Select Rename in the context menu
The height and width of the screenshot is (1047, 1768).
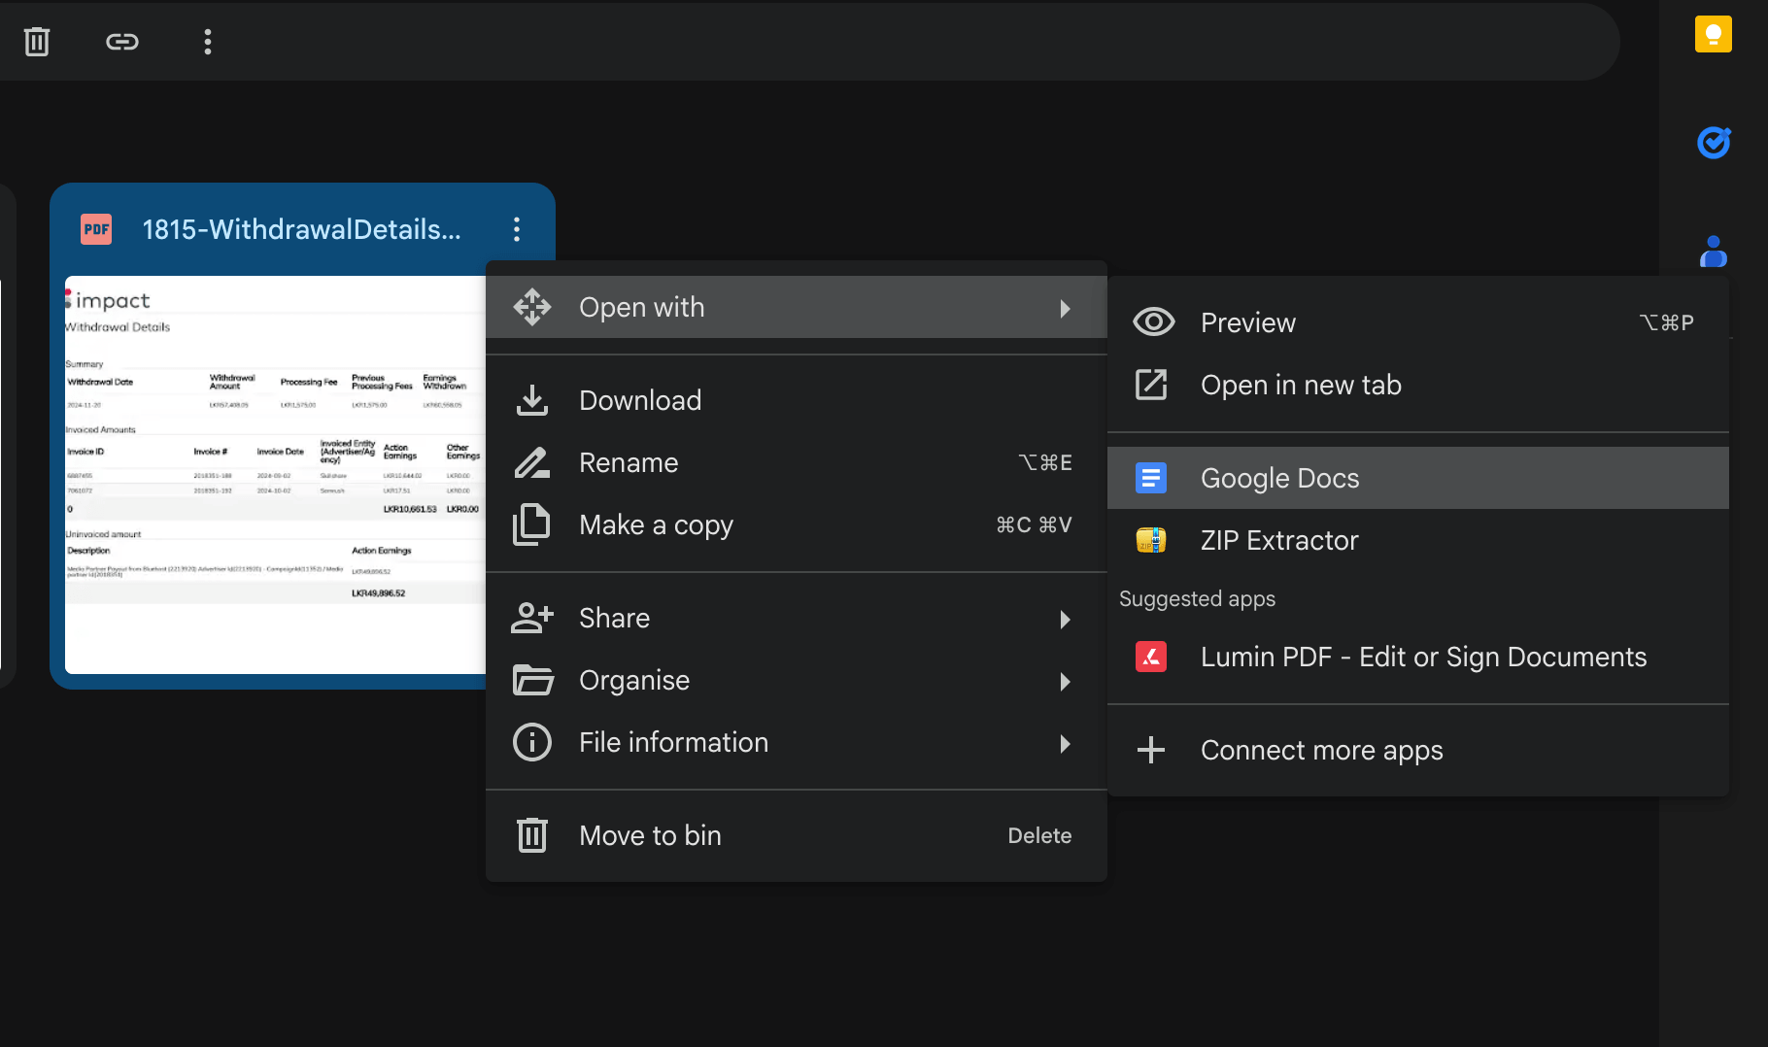pyautogui.click(x=797, y=462)
